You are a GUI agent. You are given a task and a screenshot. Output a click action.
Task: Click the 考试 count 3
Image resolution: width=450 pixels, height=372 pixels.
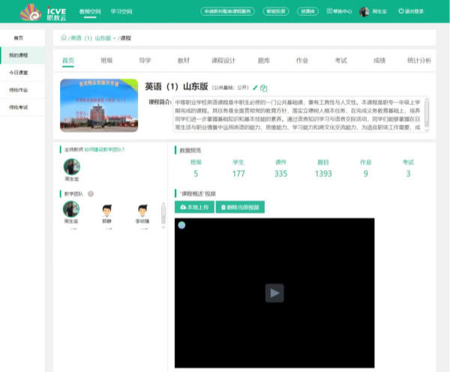[408, 174]
